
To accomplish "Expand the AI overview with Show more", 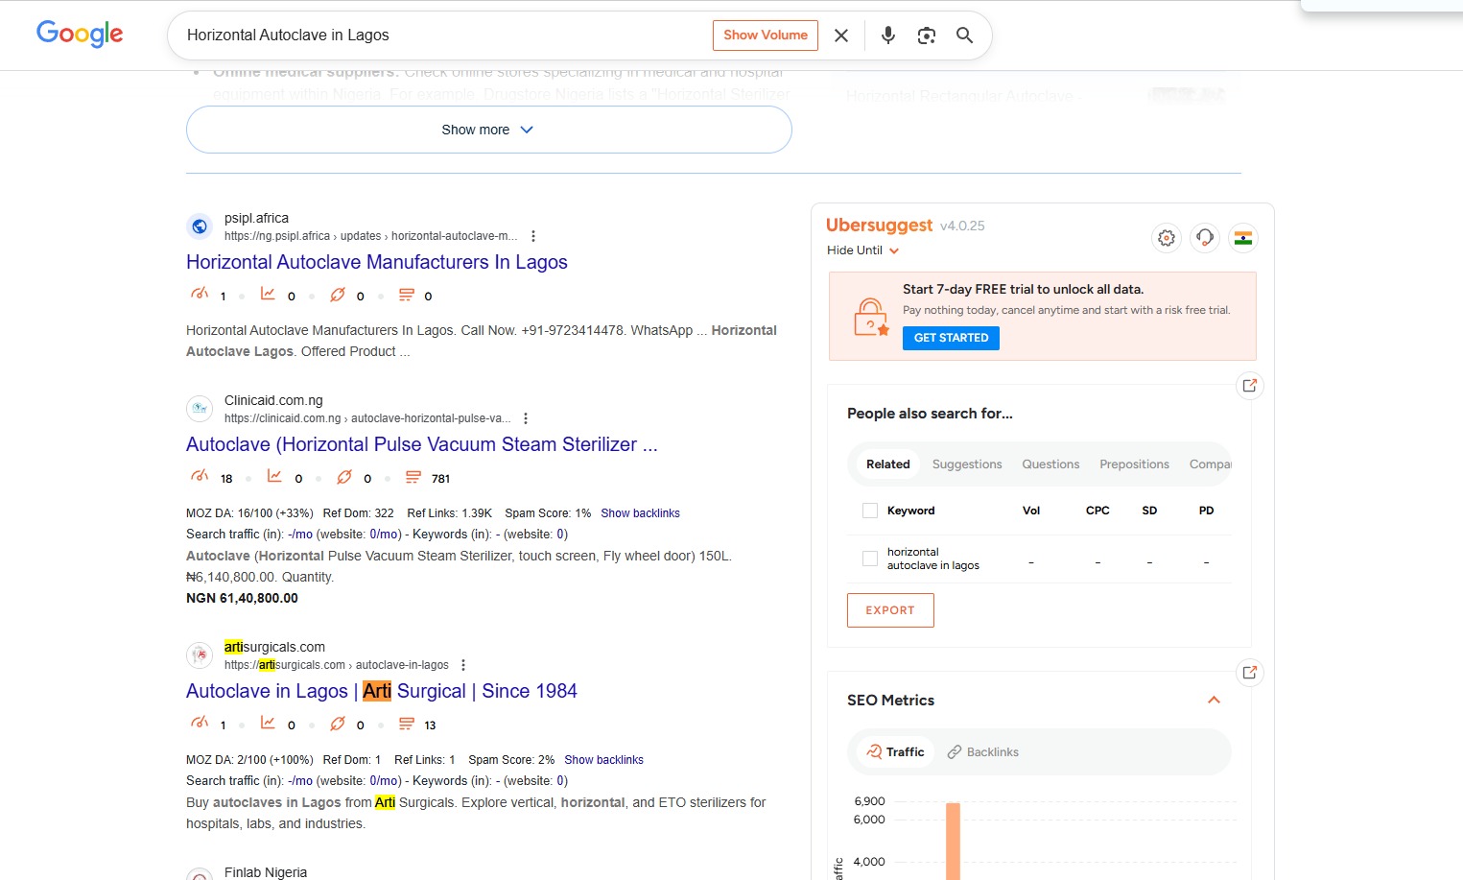I will click(488, 130).
